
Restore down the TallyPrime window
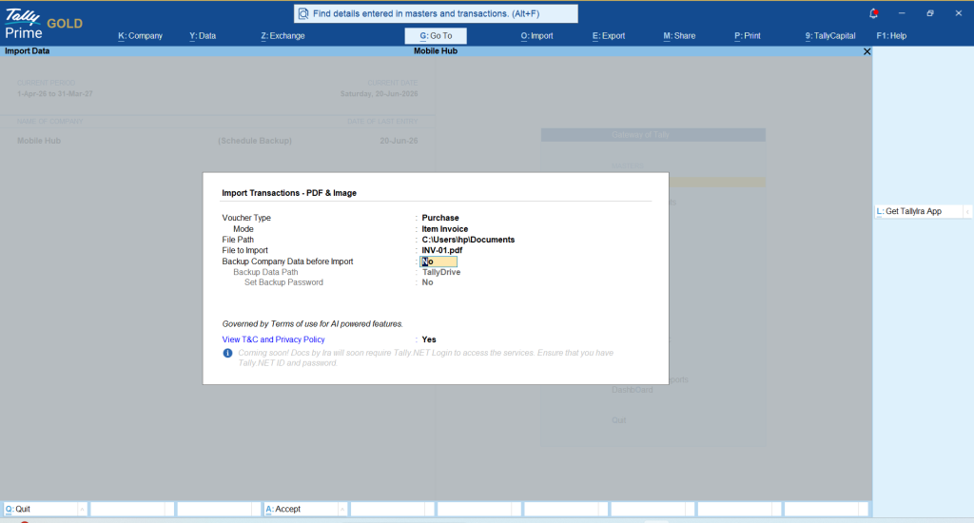(x=930, y=13)
